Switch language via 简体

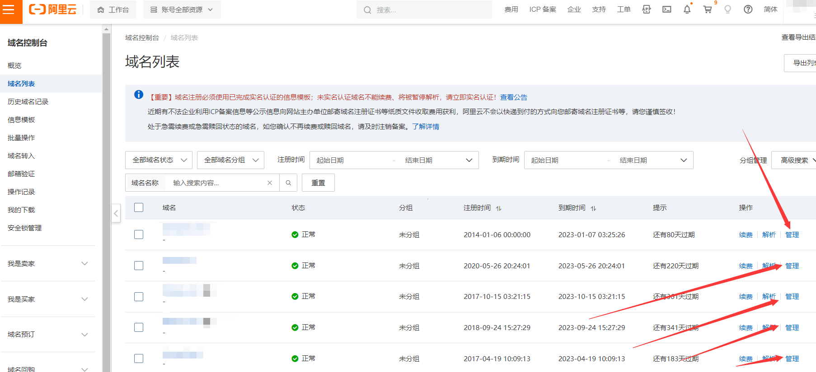(x=770, y=9)
